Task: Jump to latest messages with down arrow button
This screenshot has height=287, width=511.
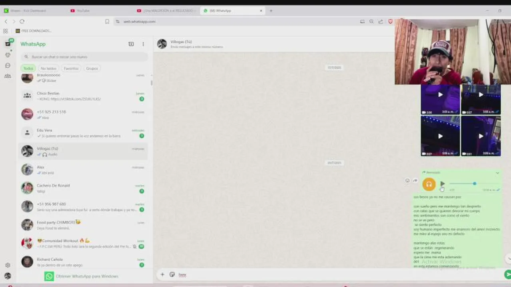Action: [x=509, y=258]
